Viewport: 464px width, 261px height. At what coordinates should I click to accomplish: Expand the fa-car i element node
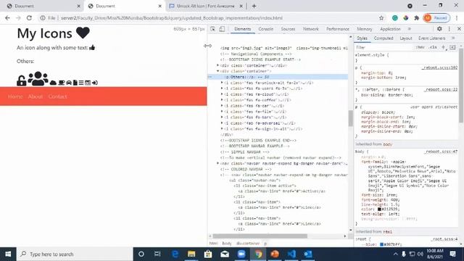pyautogui.click(x=222, y=106)
